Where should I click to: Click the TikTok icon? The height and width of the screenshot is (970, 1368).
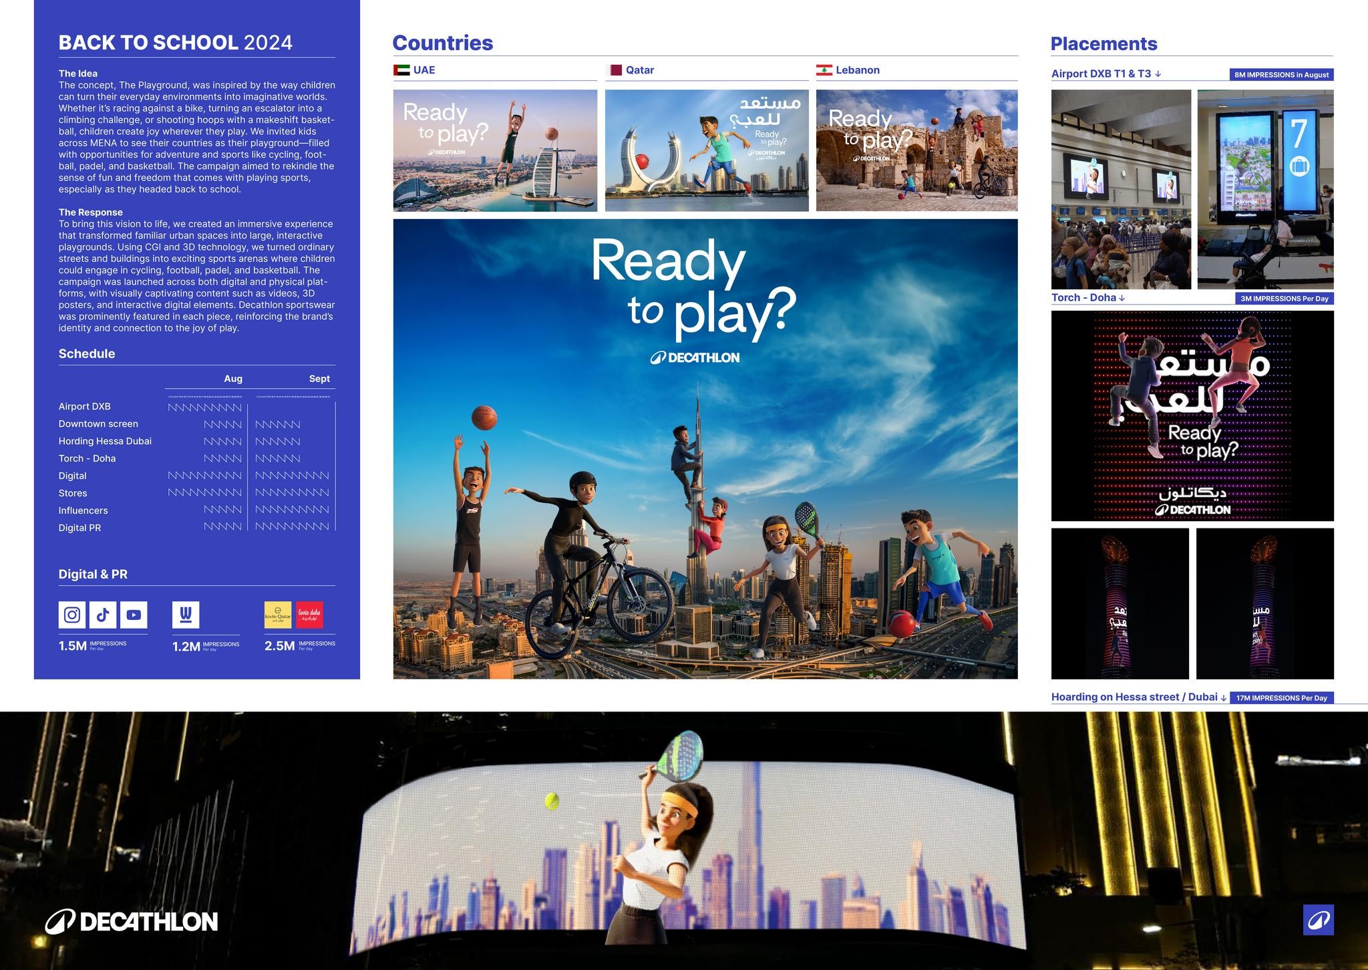tap(103, 615)
